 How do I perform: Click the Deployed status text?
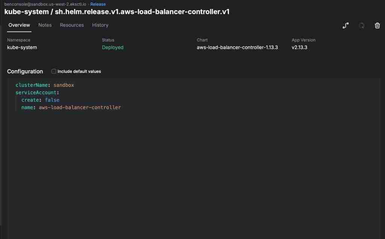click(112, 47)
